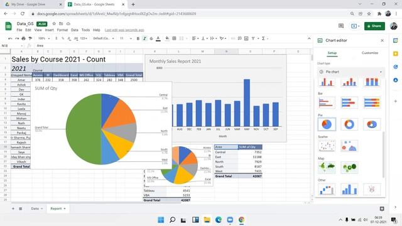
Task: Close the Chart editor panel
Action: (x=383, y=40)
